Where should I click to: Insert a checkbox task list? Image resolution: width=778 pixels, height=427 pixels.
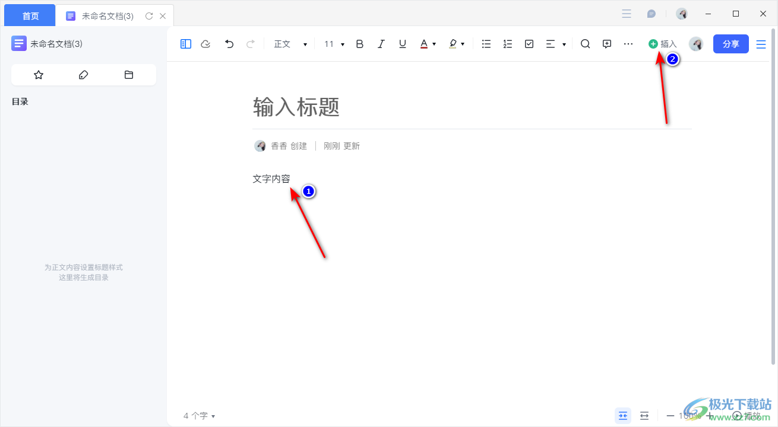click(529, 44)
